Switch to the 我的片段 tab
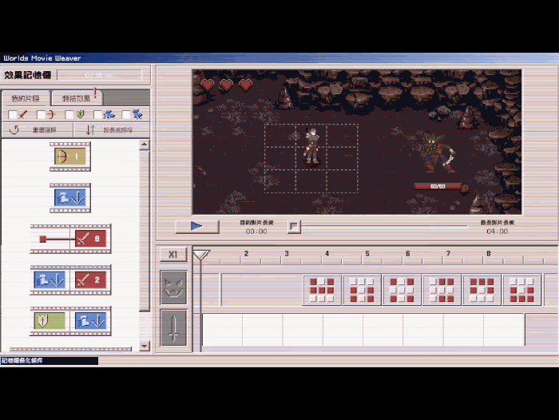The width and height of the screenshot is (559, 420). coord(25,98)
